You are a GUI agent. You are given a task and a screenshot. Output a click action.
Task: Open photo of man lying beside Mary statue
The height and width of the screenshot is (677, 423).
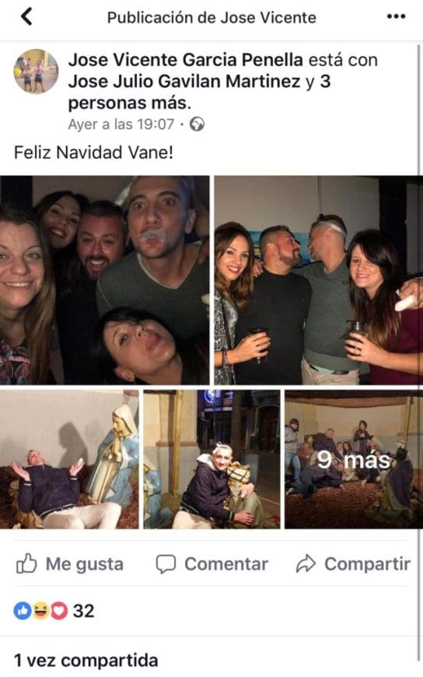(x=69, y=459)
